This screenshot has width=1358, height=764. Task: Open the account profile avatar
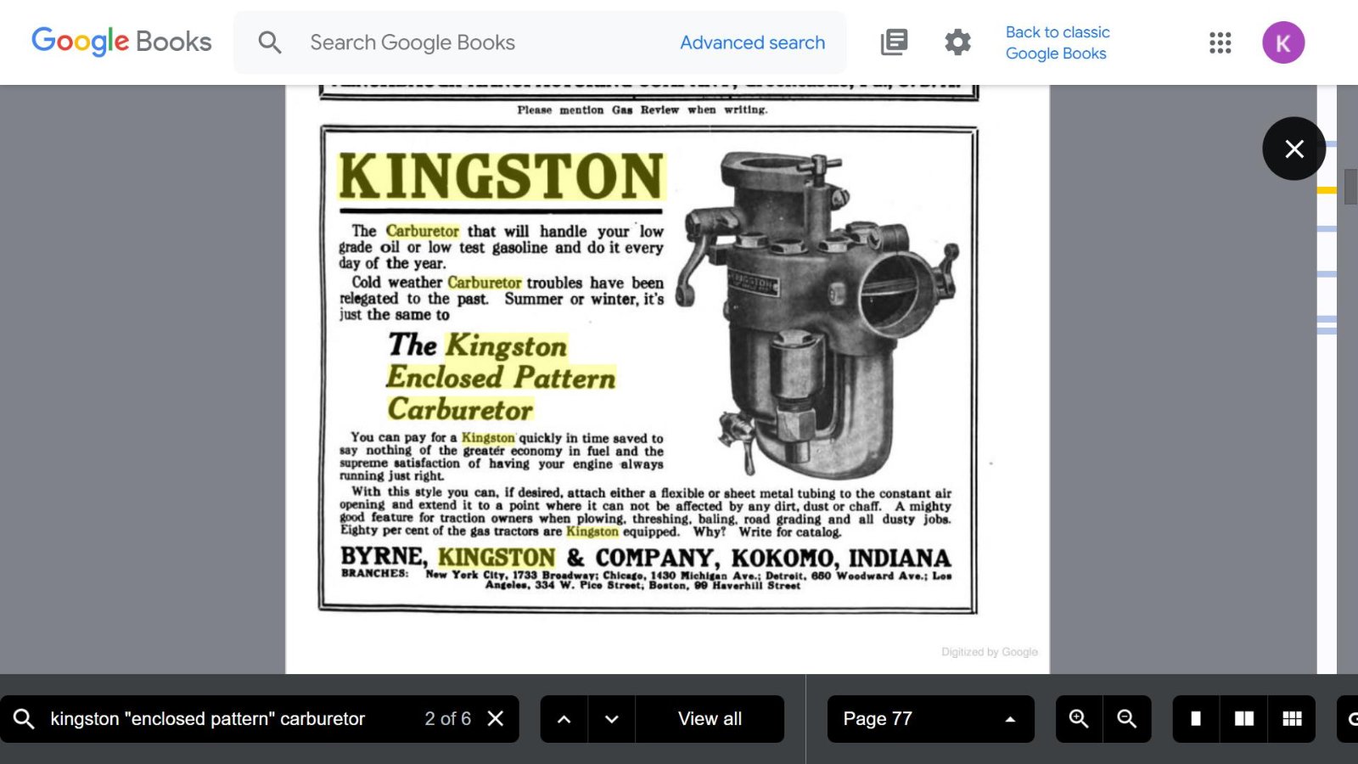coord(1282,42)
